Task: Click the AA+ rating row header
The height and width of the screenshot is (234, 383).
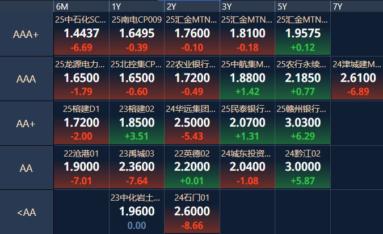Action: (x=26, y=124)
